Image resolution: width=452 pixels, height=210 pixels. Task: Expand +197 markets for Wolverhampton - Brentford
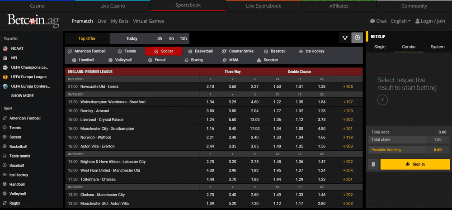coord(348,102)
